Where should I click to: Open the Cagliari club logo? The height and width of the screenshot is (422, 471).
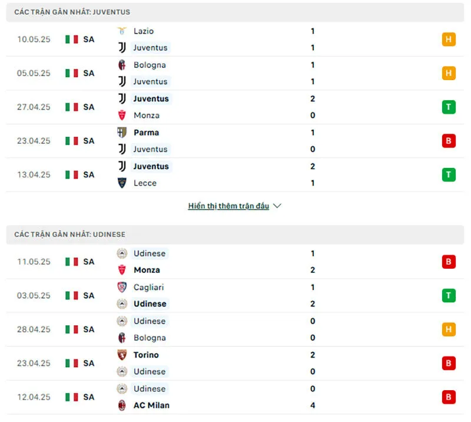pos(122,287)
